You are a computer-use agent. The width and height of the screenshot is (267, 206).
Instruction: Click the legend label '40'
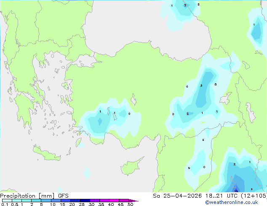[x=111, y=204]
